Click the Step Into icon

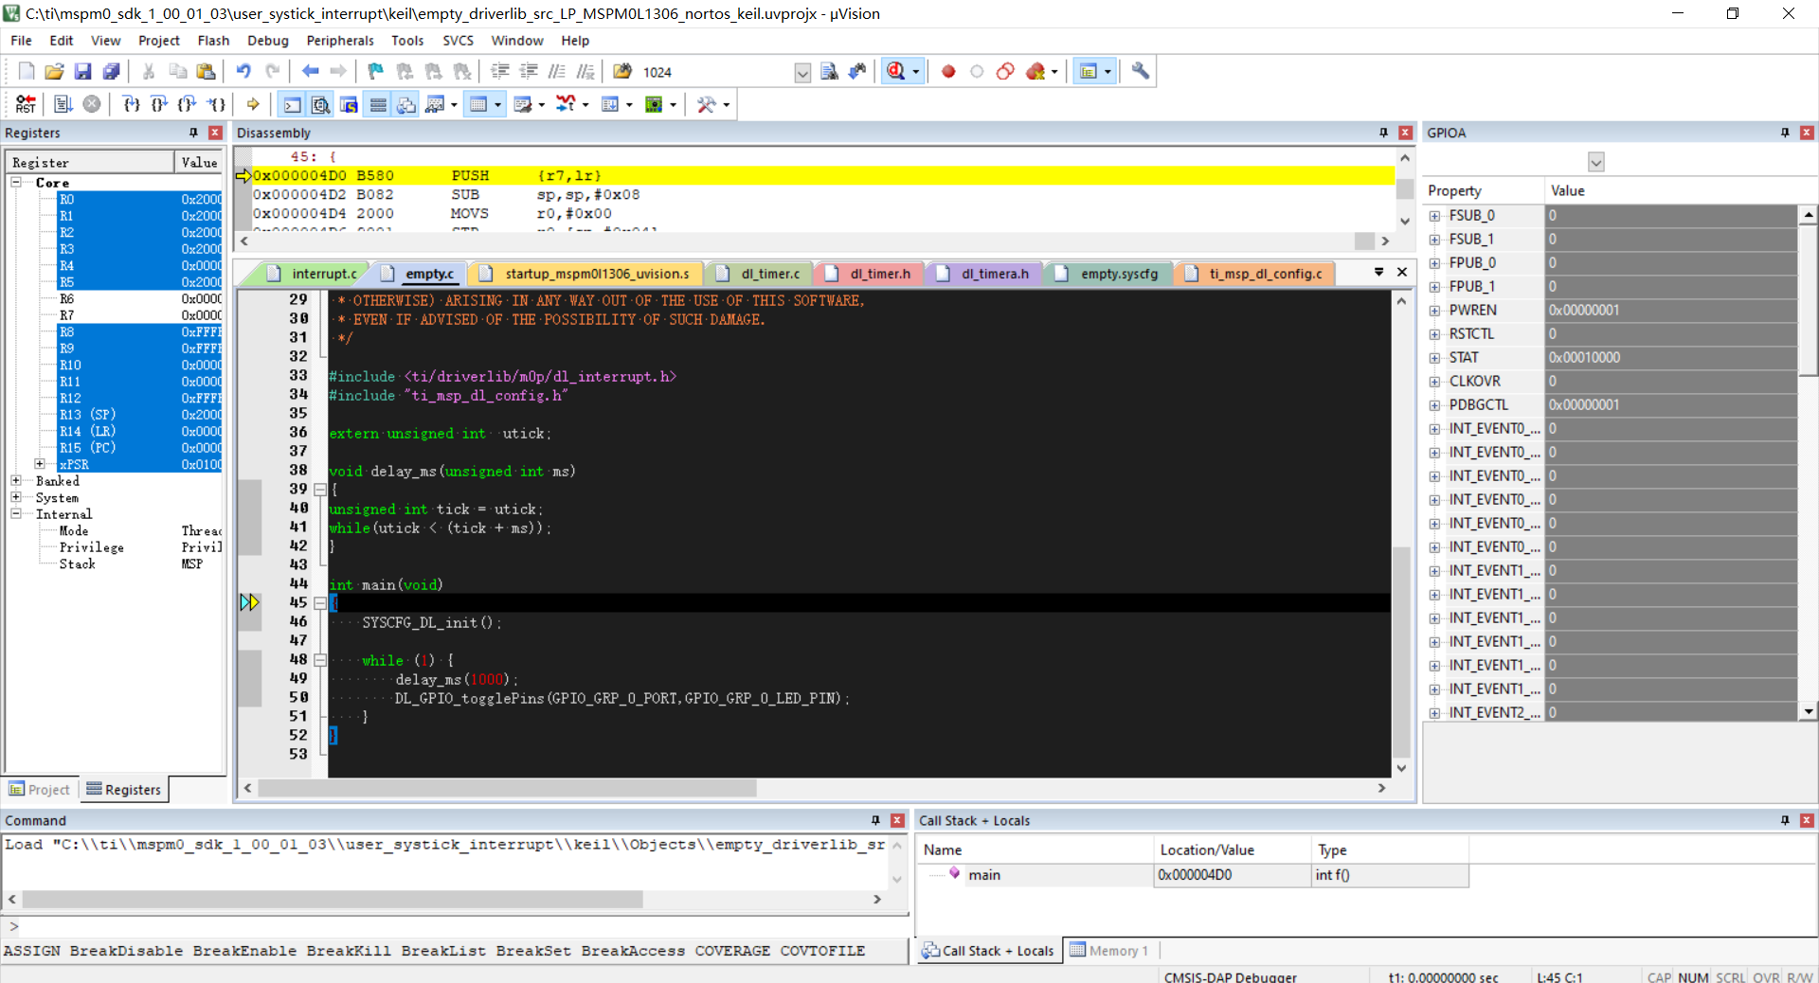click(131, 104)
